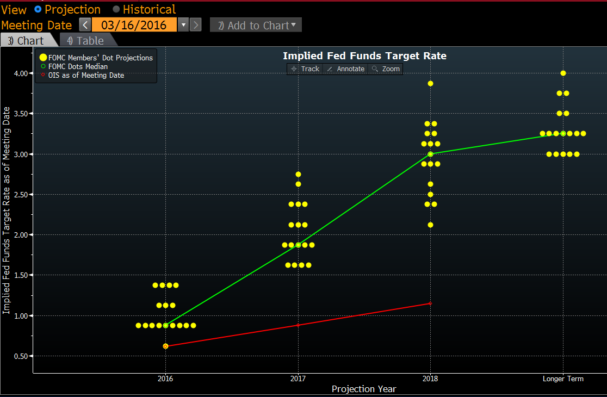Click the red diamond legend marker
The image size is (607, 397).
coord(43,75)
